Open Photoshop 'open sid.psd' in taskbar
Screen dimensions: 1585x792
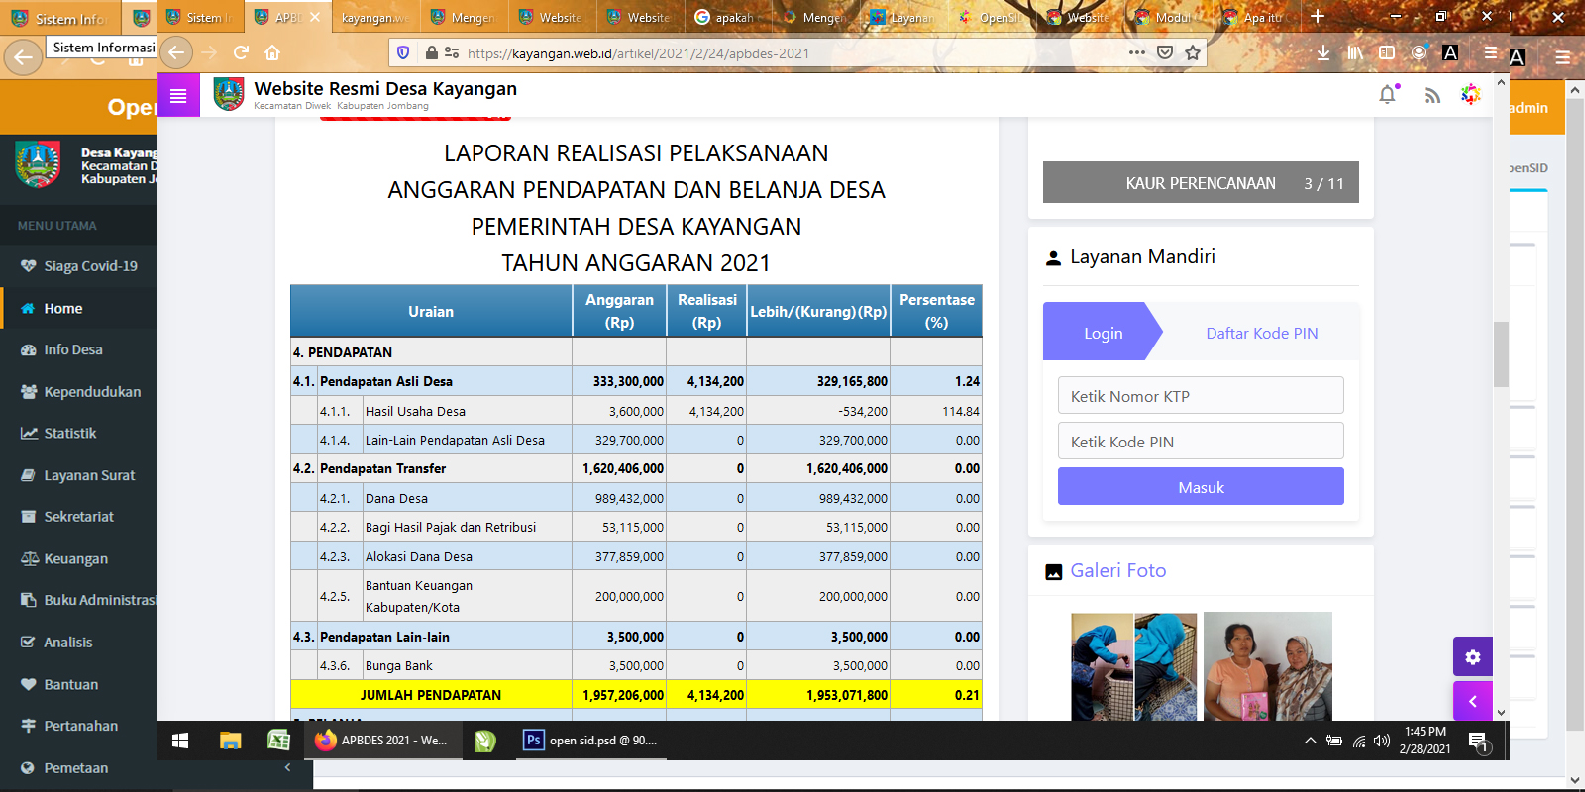(592, 741)
